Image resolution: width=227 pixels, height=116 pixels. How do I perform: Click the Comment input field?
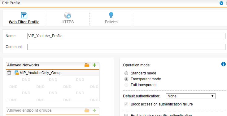[x=126, y=47]
